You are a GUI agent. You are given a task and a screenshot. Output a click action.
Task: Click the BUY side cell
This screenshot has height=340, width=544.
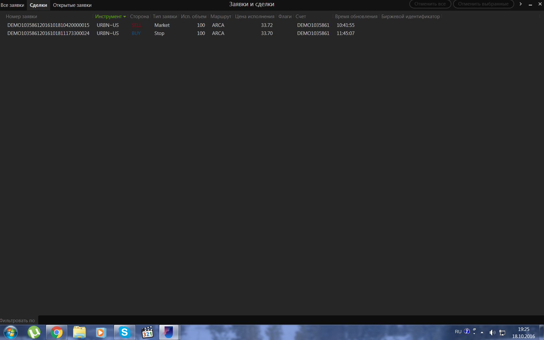click(136, 33)
